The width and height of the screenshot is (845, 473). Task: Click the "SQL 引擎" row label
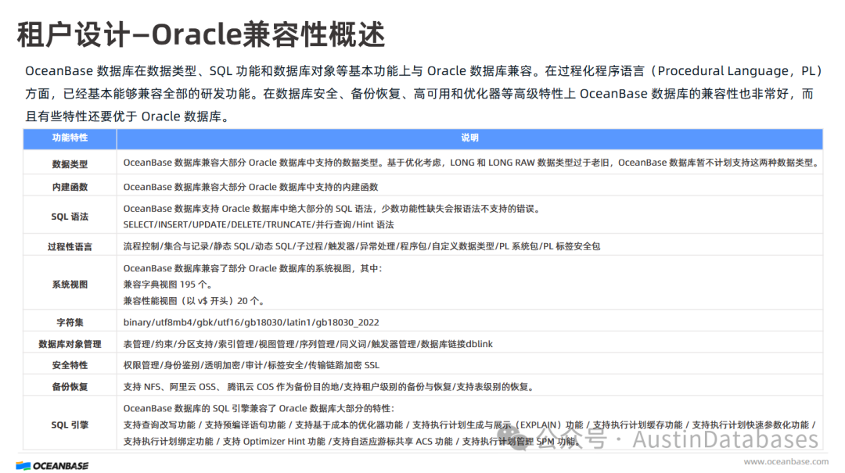(x=70, y=425)
